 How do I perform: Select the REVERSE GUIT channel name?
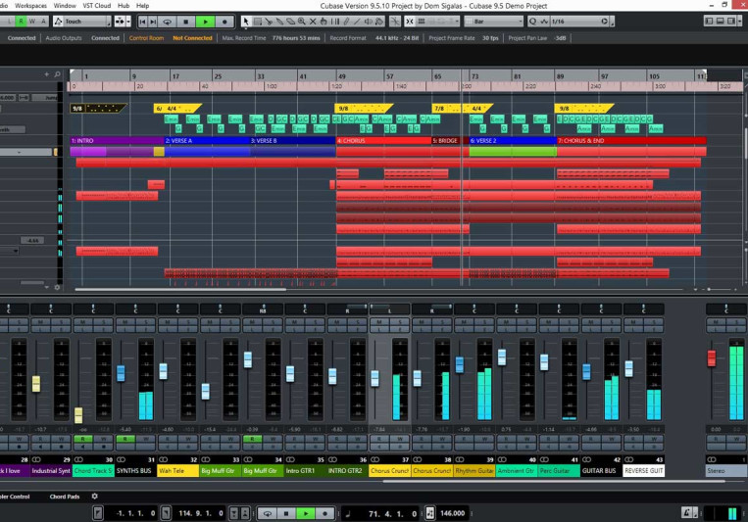pyautogui.click(x=643, y=470)
